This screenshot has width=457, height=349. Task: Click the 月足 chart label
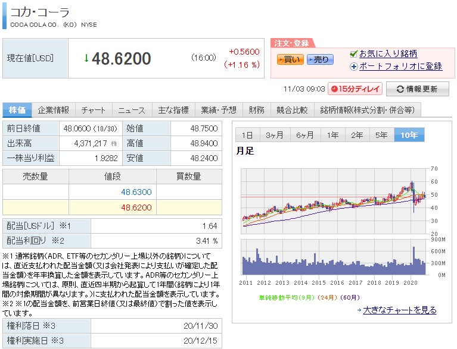click(x=245, y=150)
